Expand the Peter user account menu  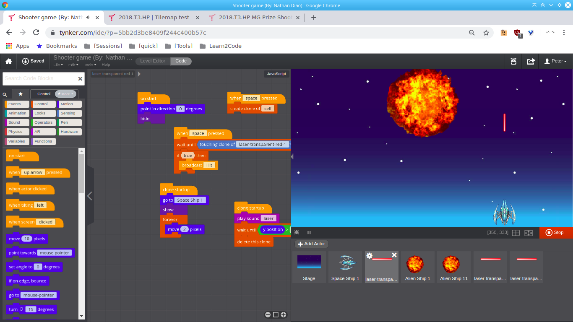pyautogui.click(x=555, y=61)
